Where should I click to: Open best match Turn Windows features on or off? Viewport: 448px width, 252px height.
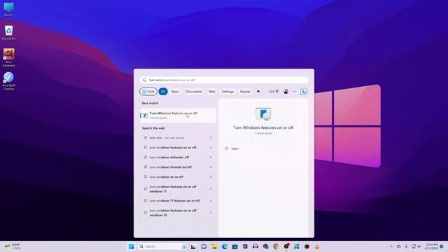(x=178, y=115)
